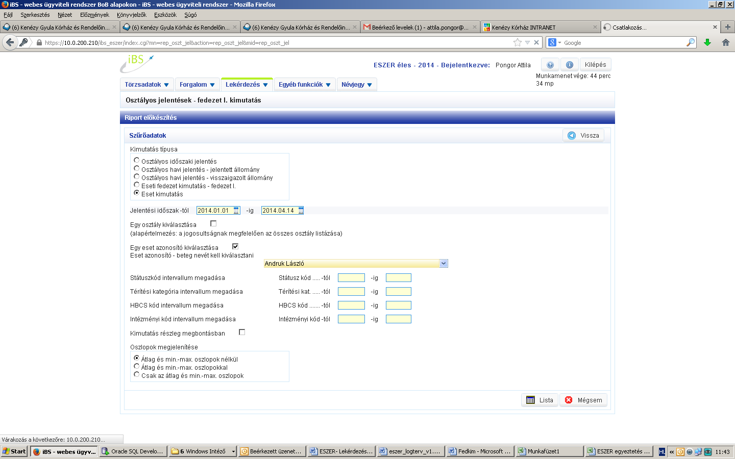Toggle Egy osztály kiválasztása checkbox
Screen dimensions: 735x459
(213, 223)
